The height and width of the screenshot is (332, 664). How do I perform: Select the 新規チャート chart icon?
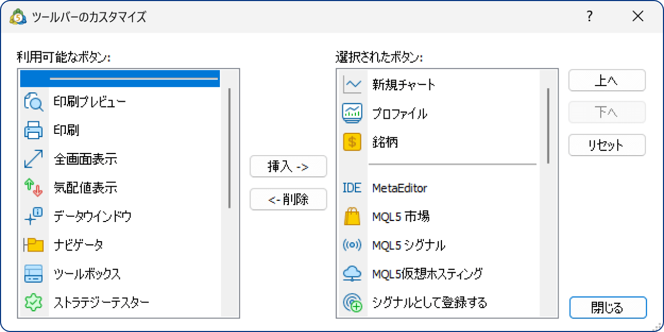(x=351, y=85)
